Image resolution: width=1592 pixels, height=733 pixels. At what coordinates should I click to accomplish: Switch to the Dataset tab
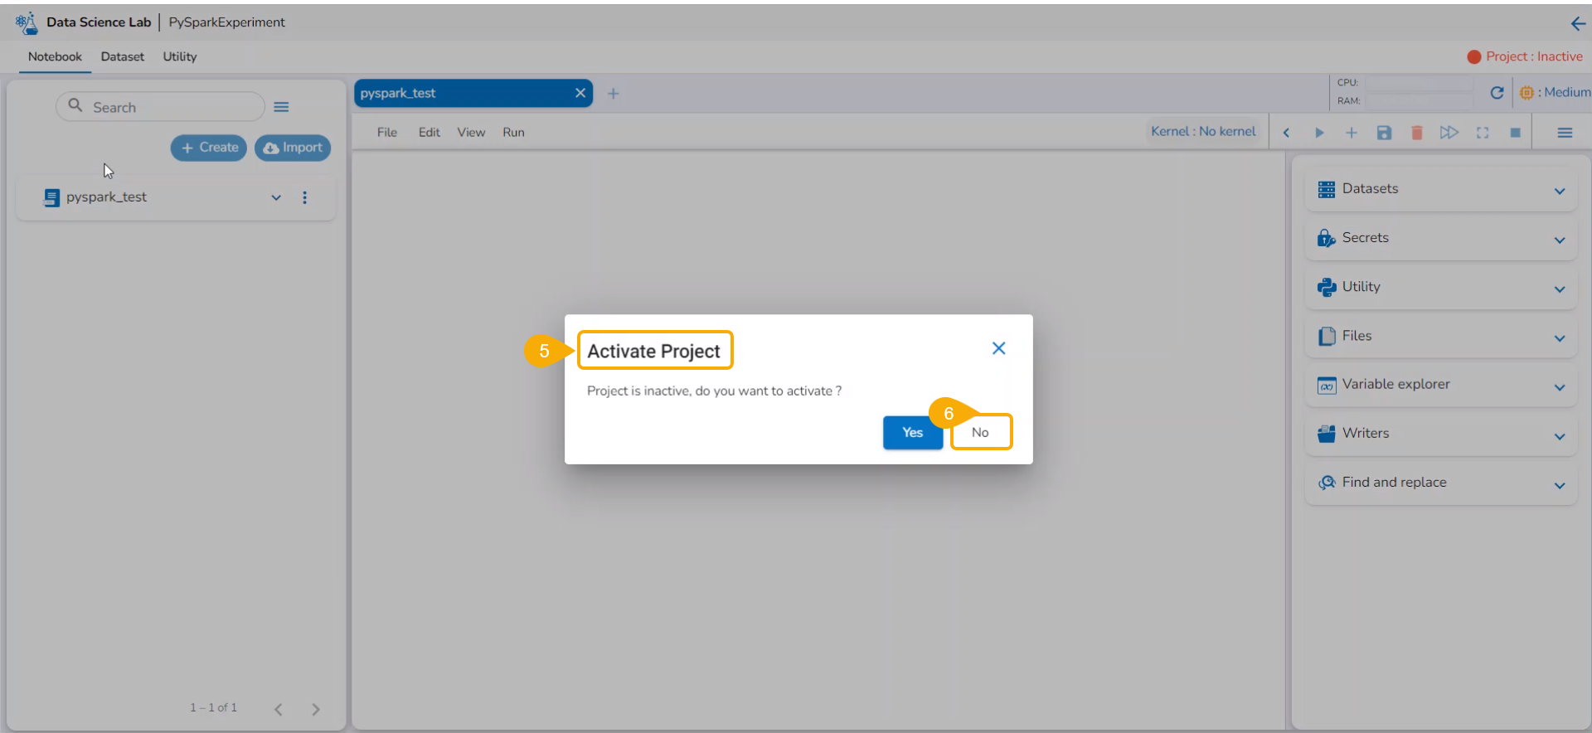[x=123, y=56]
